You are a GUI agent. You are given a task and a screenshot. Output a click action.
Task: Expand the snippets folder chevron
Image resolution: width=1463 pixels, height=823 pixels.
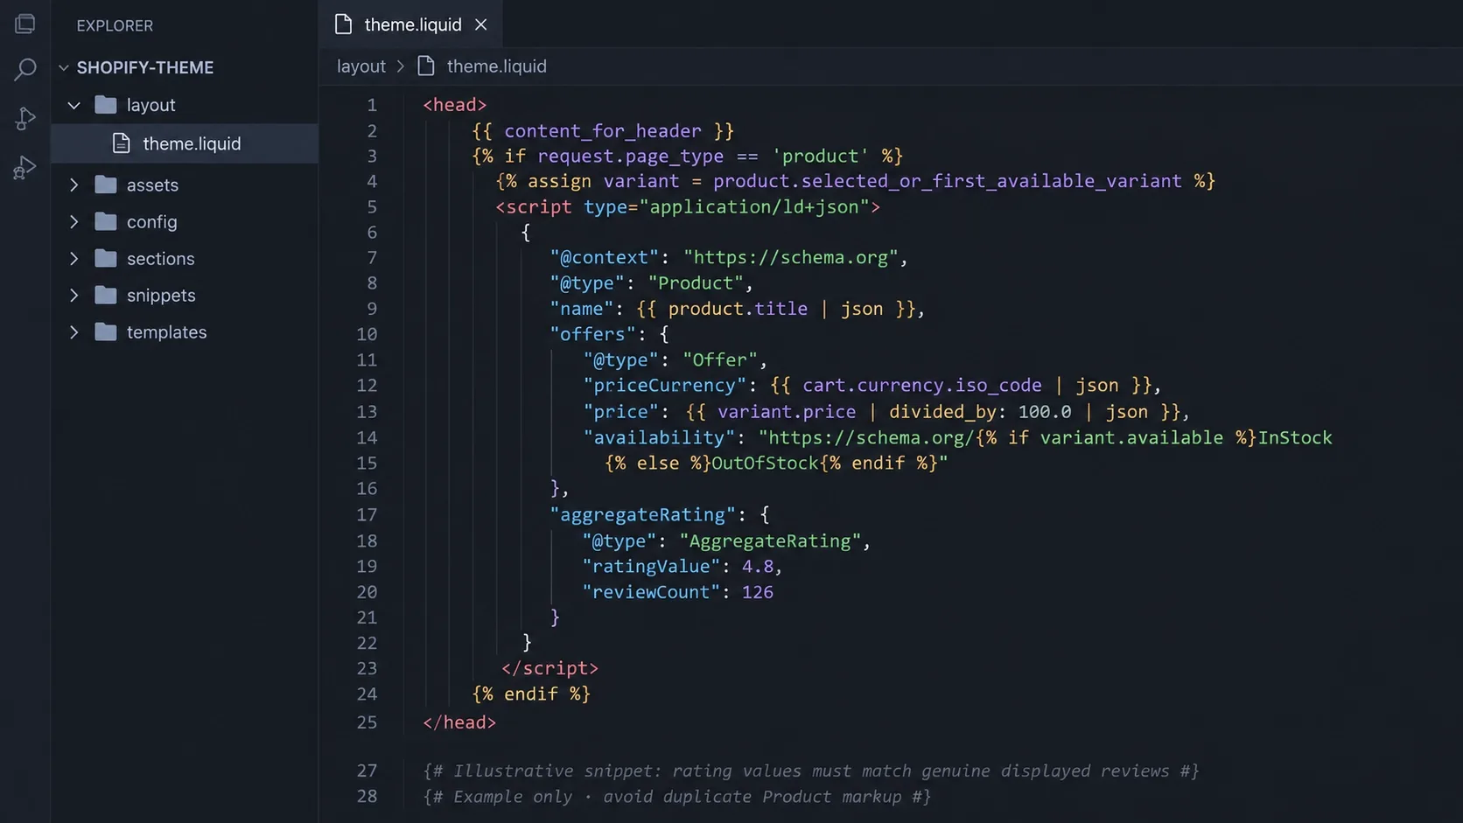tap(74, 295)
